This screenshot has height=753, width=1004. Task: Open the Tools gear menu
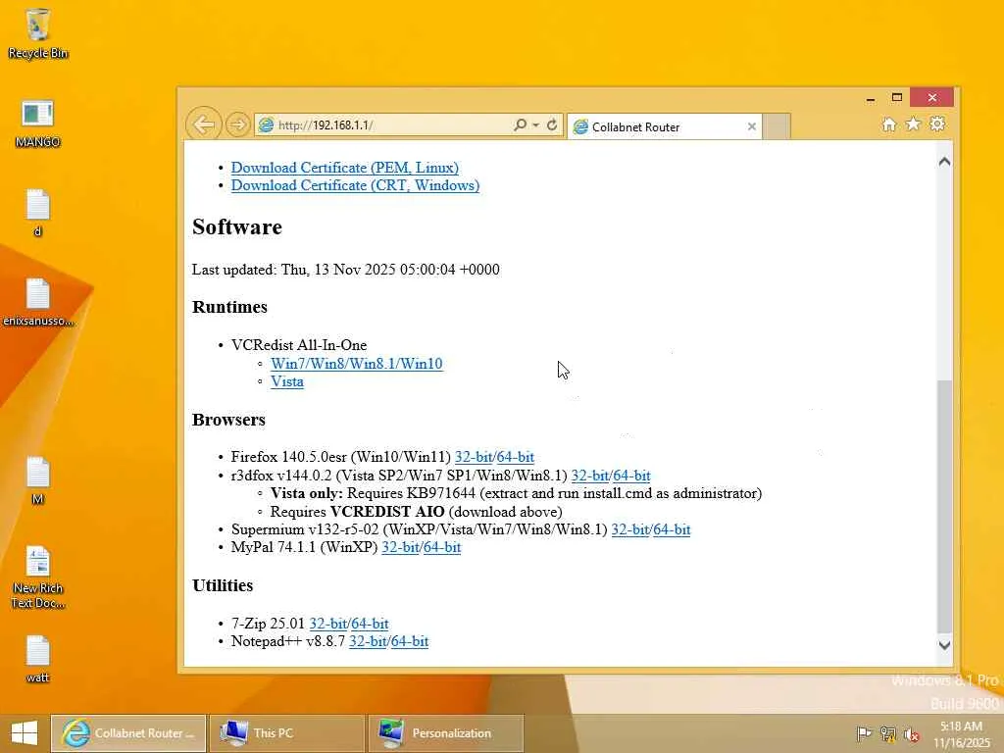tap(936, 124)
